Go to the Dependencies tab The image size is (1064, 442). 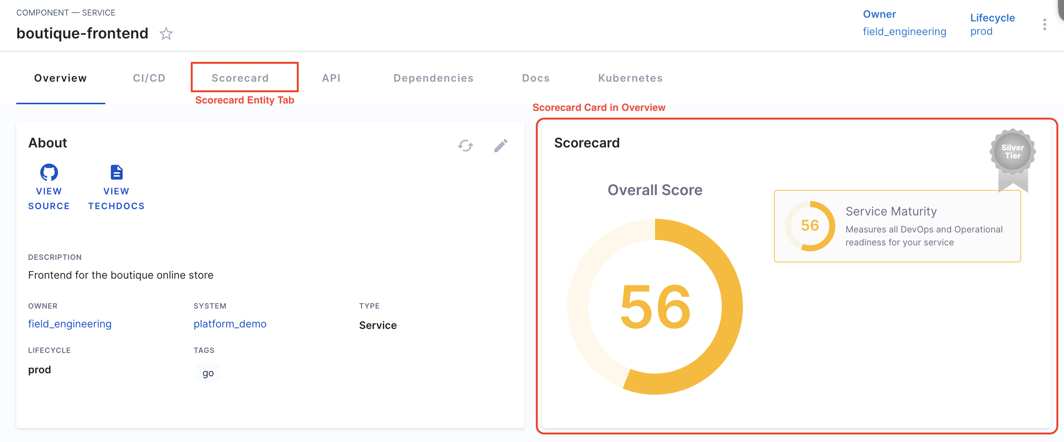pos(433,78)
